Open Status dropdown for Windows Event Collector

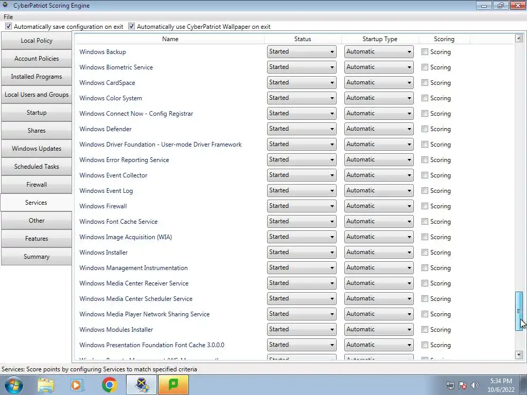302,175
